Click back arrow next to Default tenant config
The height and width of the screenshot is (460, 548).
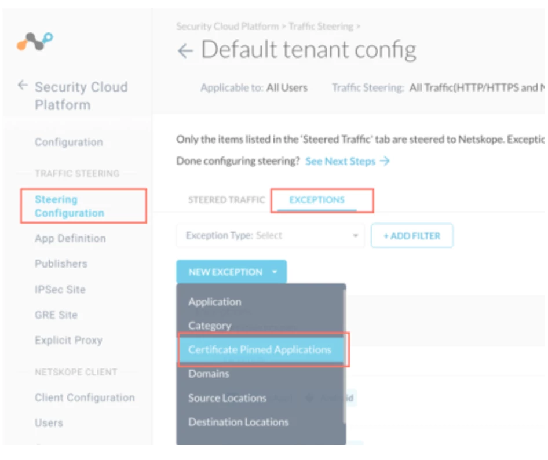click(185, 52)
